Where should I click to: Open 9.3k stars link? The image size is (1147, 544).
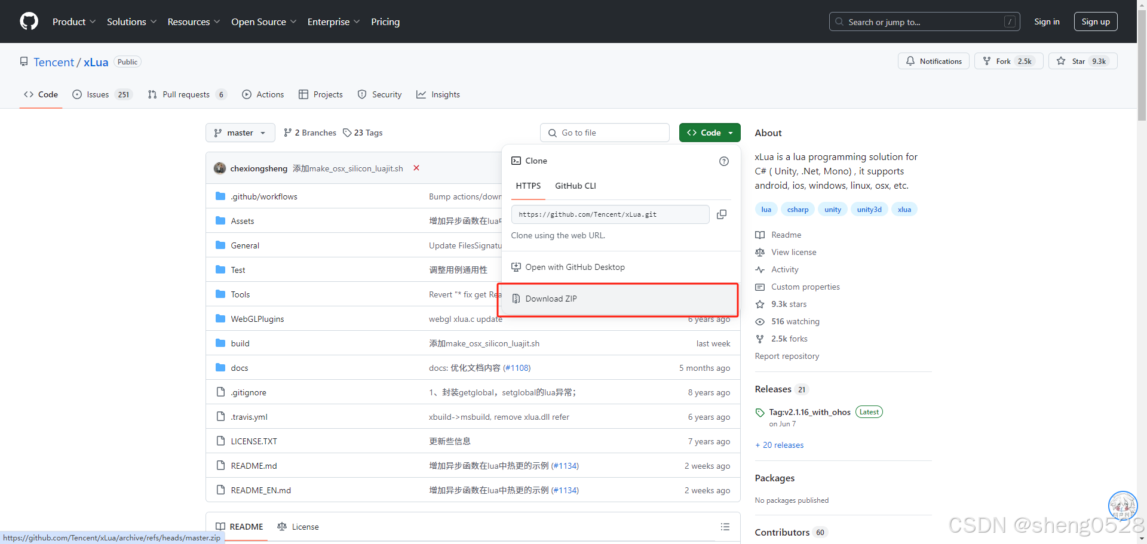click(x=781, y=304)
